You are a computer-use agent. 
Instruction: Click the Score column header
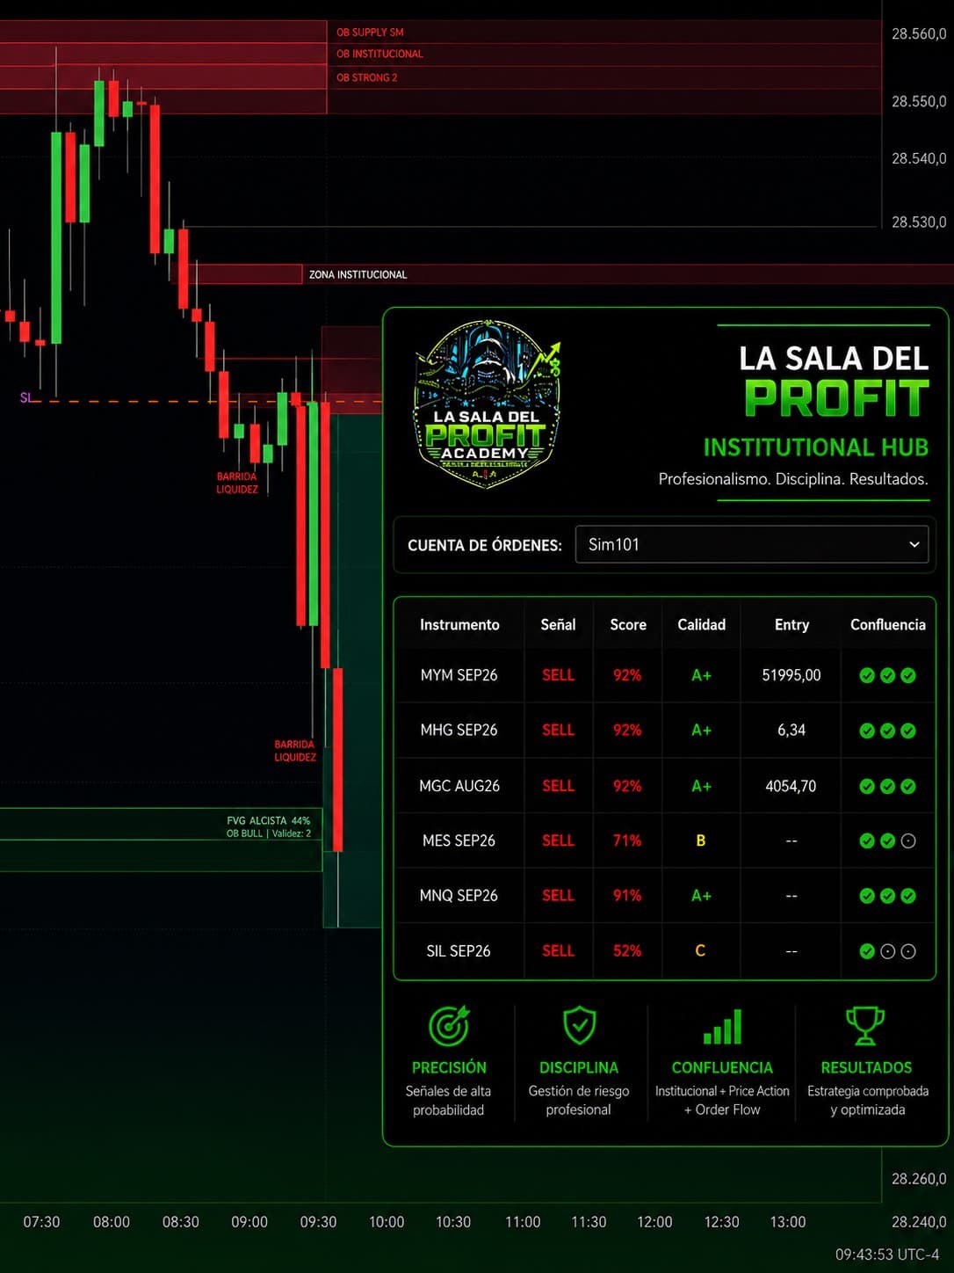628,624
